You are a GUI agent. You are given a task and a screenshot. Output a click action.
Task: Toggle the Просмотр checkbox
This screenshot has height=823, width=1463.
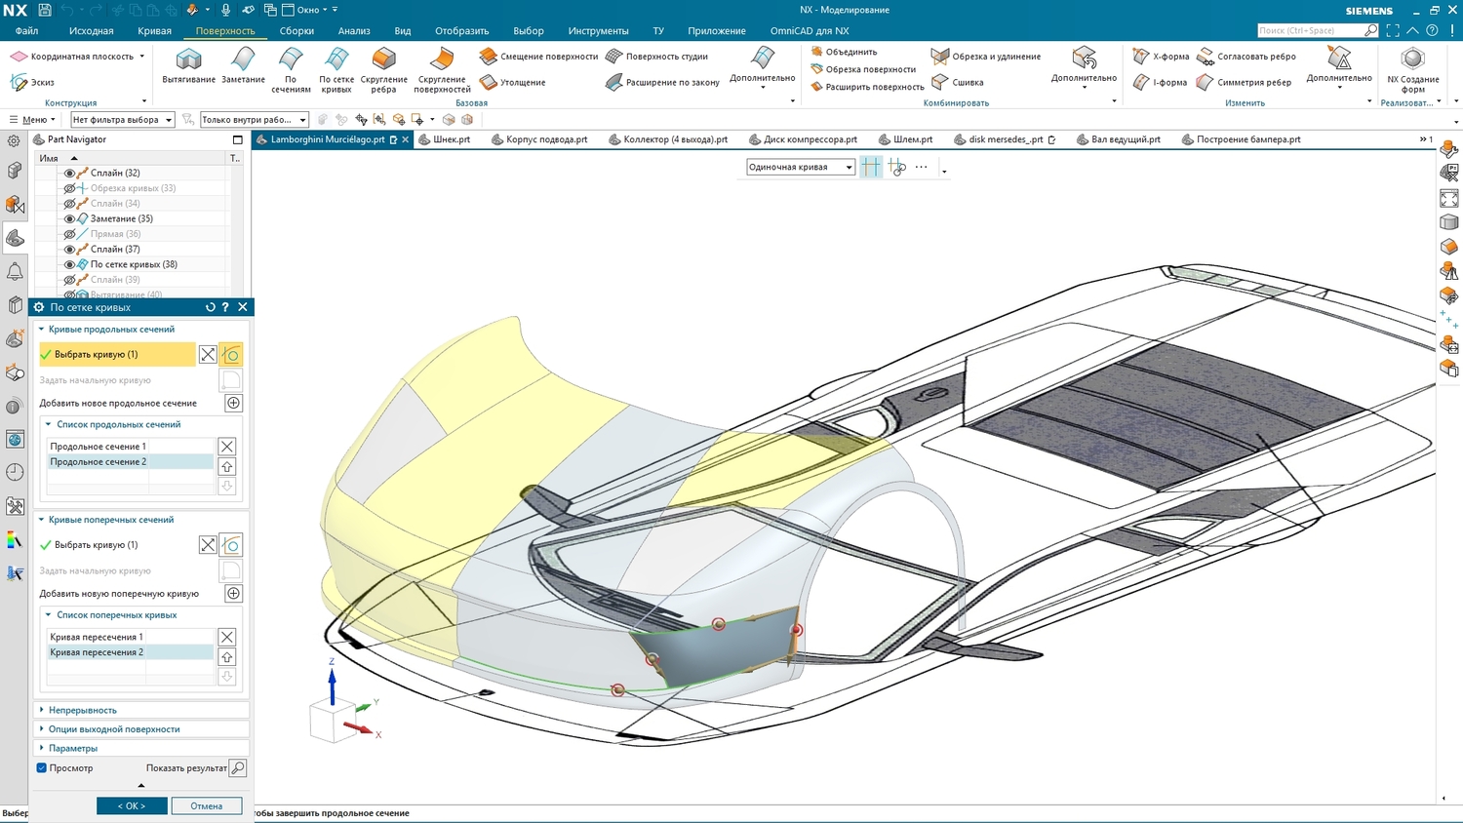coord(42,768)
